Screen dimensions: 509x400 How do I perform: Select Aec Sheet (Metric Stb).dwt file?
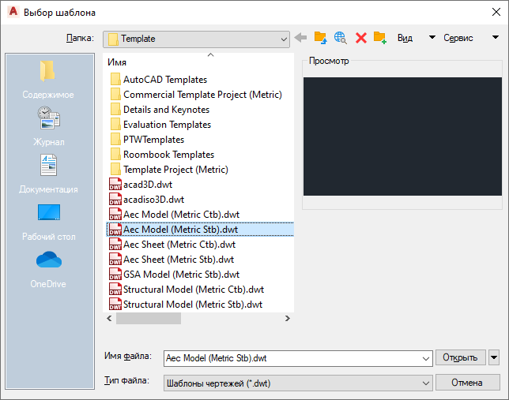(172, 260)
